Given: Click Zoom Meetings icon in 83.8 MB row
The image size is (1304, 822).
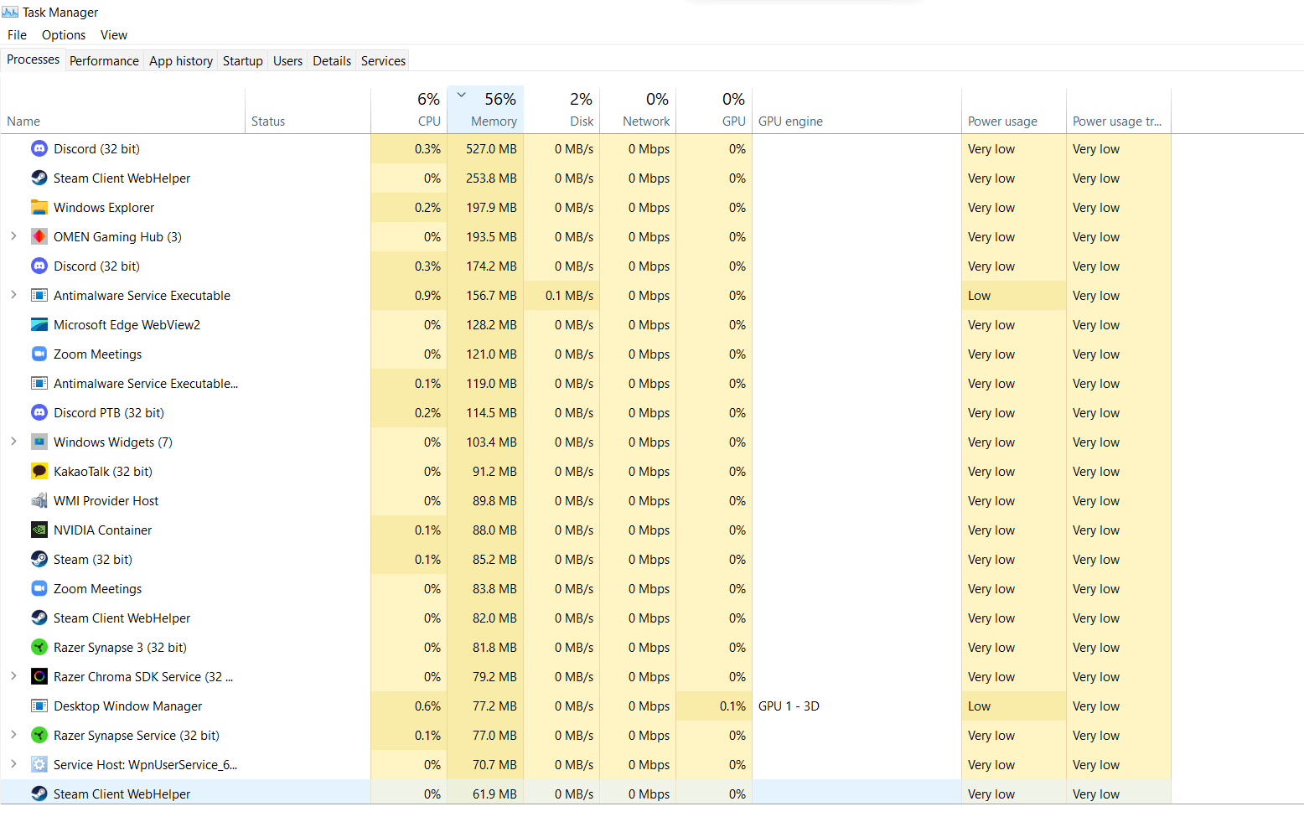Looking at the screenshot, I should [39, 588].
